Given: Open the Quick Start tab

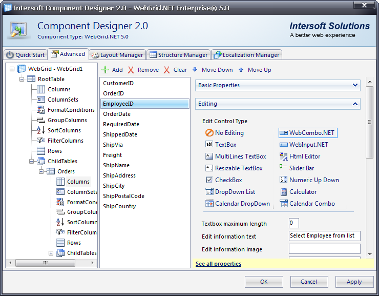Looking at the screenshot, I should [26, 55].
